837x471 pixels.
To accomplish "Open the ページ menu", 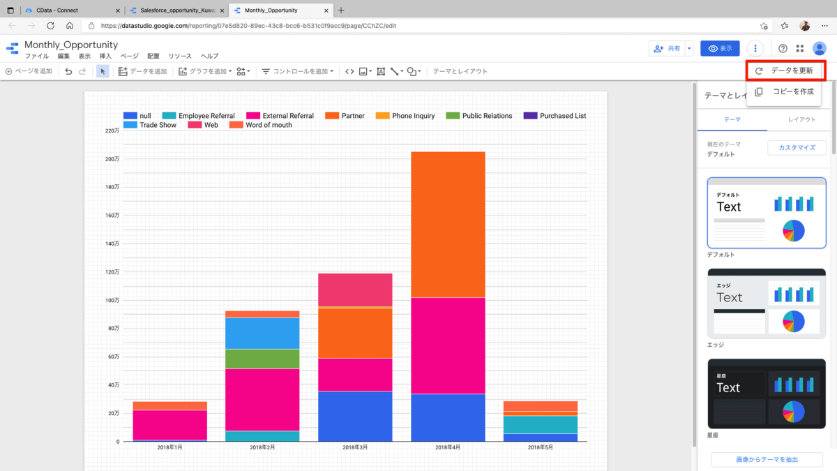I will coord(130,56).
